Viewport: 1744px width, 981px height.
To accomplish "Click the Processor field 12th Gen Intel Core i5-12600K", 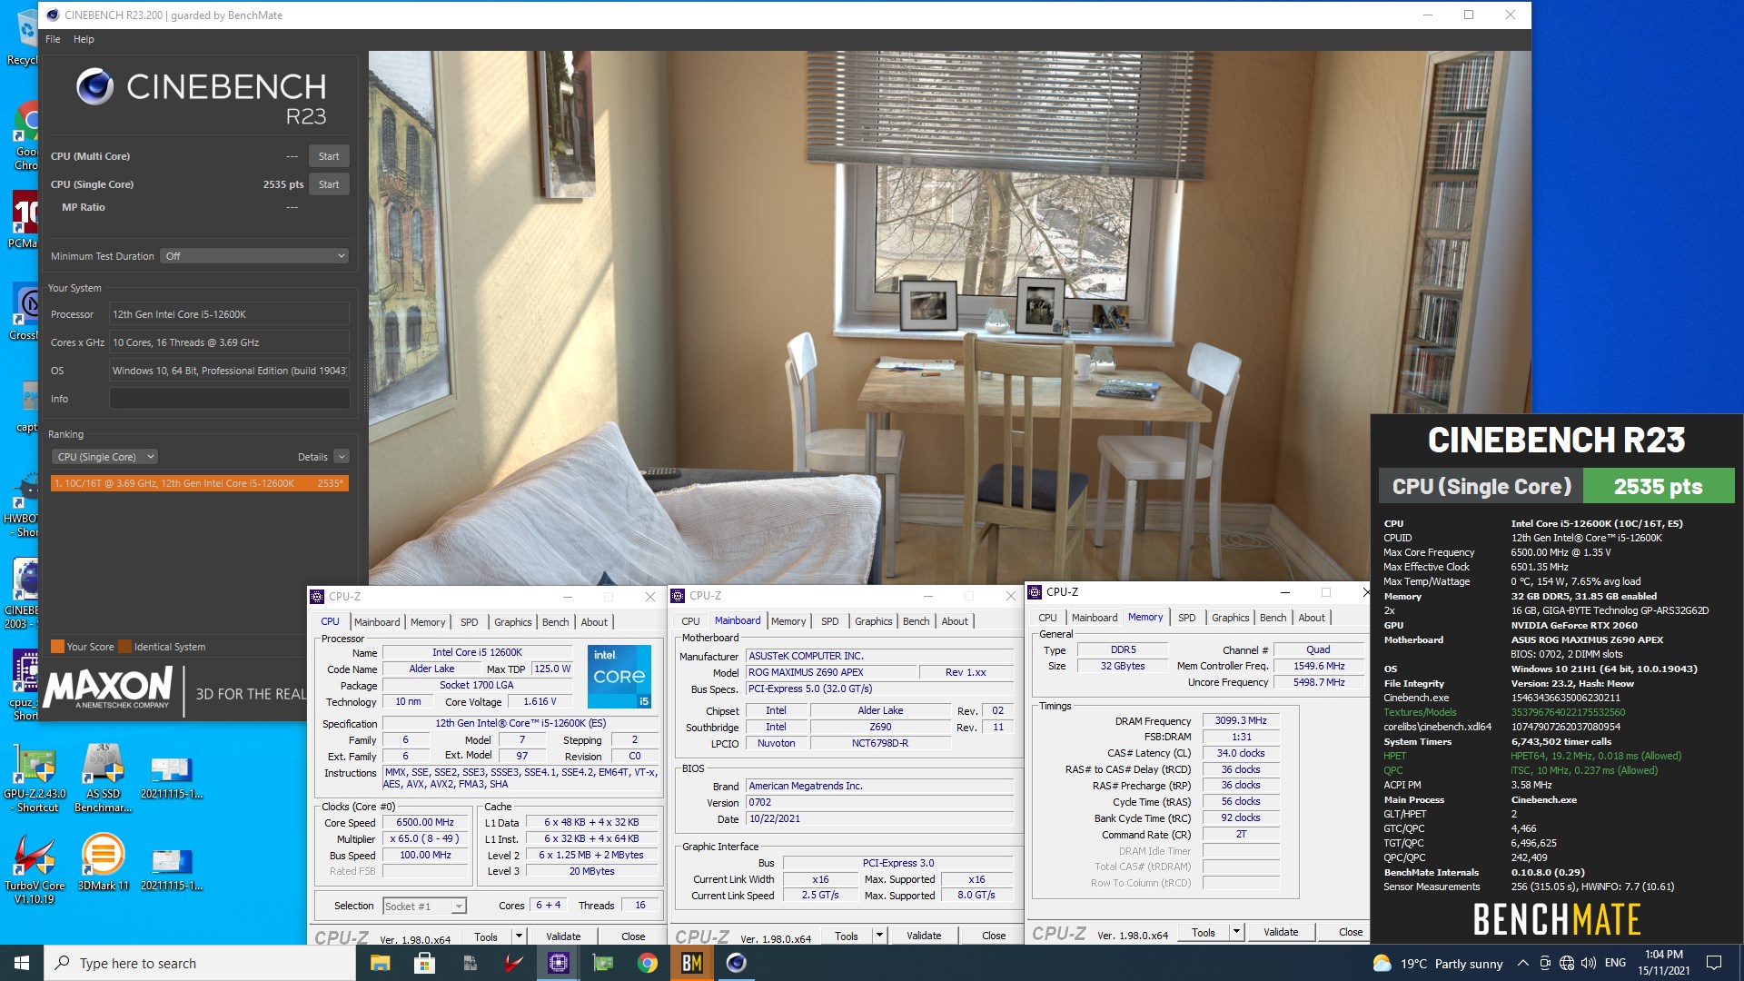I will click(x=229, y=314).
